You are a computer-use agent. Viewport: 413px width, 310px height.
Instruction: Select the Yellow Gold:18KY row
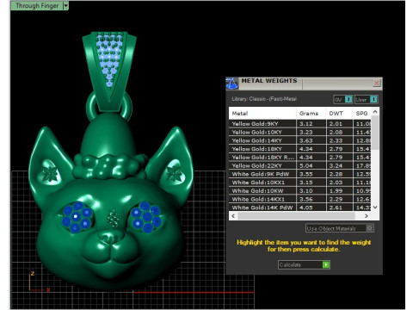(300, 149)
